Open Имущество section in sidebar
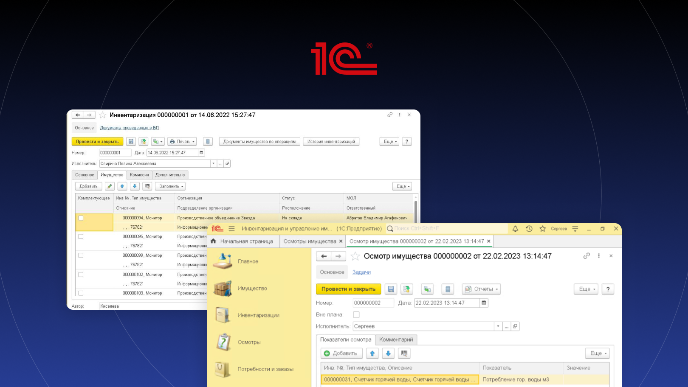The width and height of the screenshot is (688, 387). [x=252, y=289]
